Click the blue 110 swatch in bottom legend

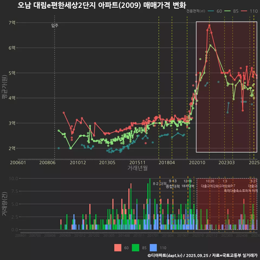pos(153,248)
